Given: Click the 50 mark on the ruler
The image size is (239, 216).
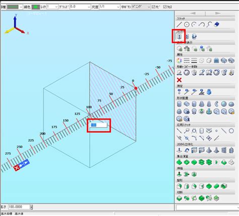Looking at the screenshot, I should [111, 94].
